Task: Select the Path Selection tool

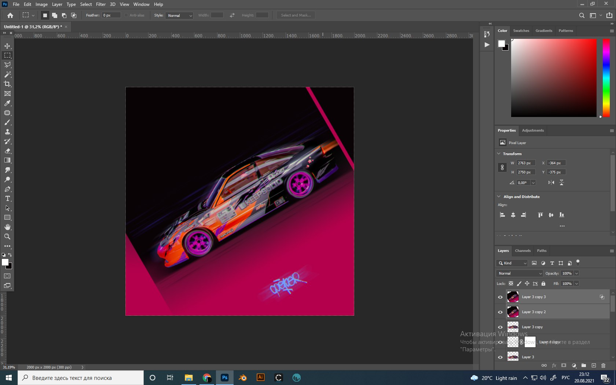Action: point(7,208)
